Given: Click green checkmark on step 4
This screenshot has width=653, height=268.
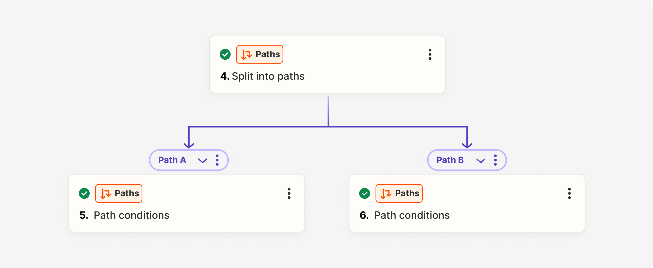Looking at the screenshot, I should (225, 54).
